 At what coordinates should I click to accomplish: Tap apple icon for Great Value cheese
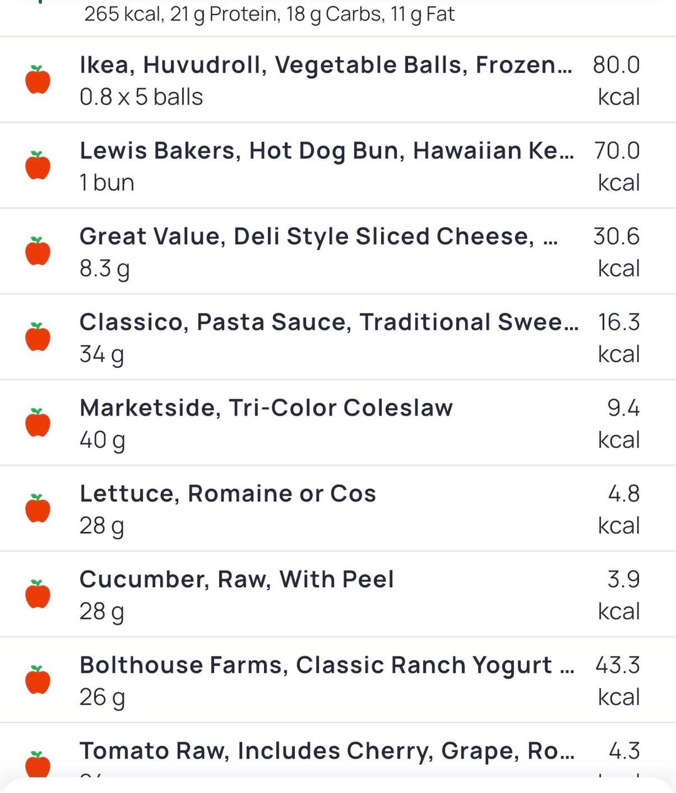click(x=38, y=252)
